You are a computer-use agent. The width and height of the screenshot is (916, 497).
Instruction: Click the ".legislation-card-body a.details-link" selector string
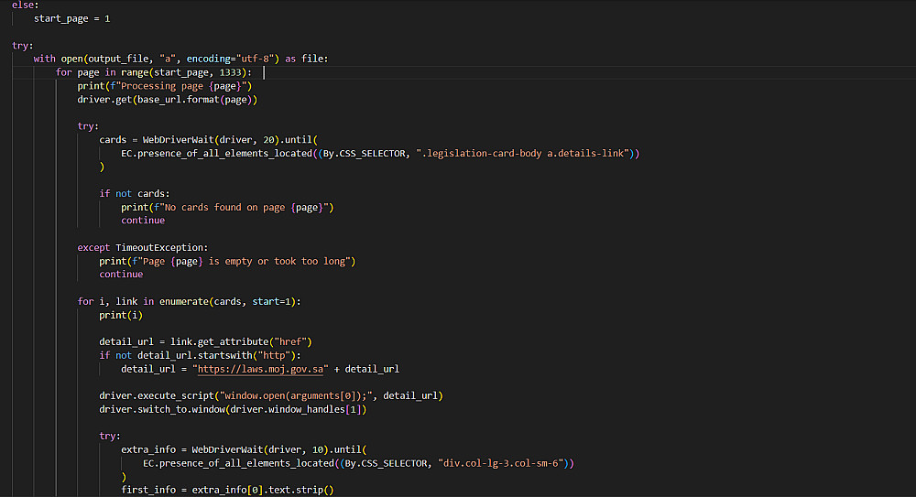coord(523,153)
